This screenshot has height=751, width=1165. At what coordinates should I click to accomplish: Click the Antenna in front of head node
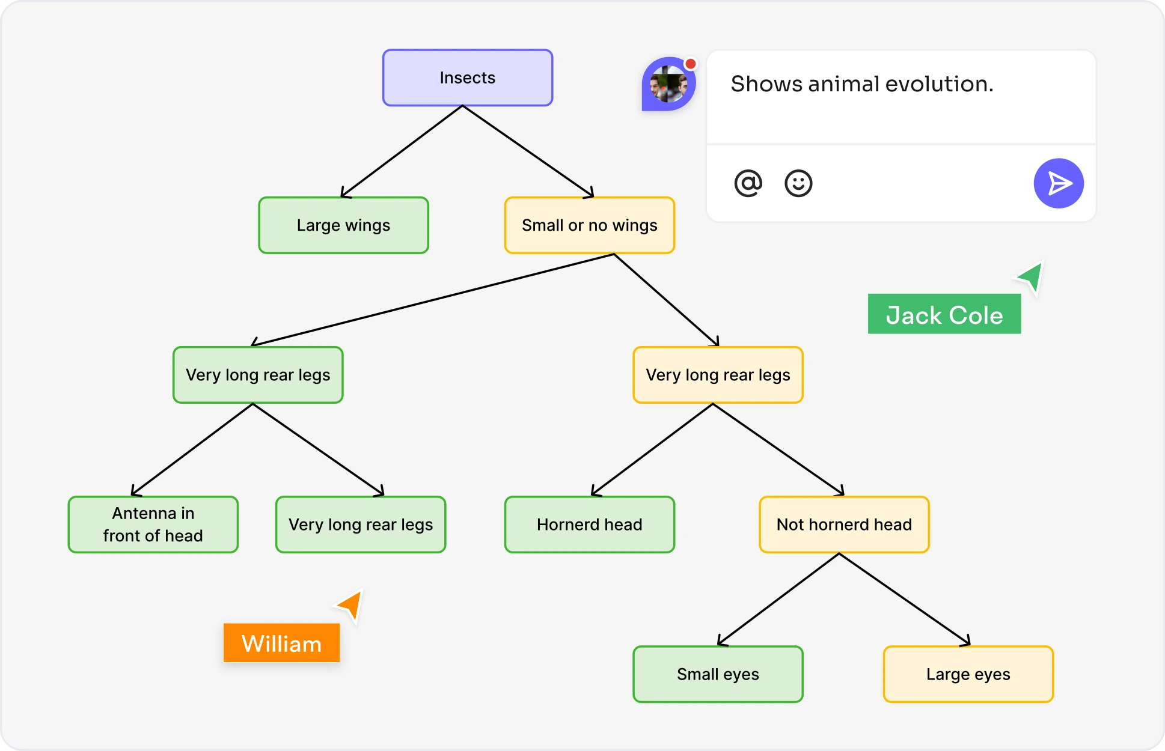coord(153,524)
